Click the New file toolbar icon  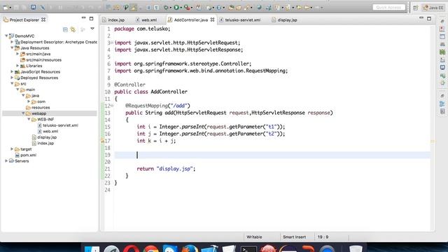pos(6,8)
